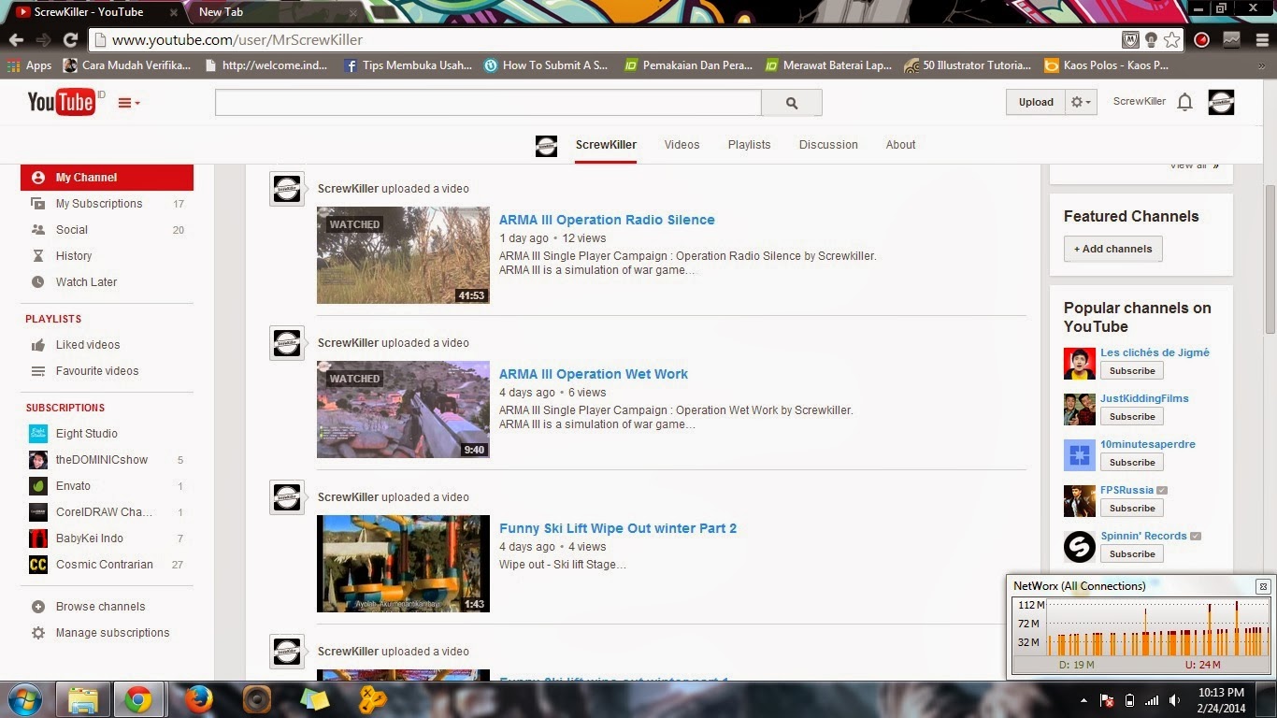Image resolution: width=1277 pixels, height=718 pixels.
Task: Open the notifications bell
Action: point(1184,102)
